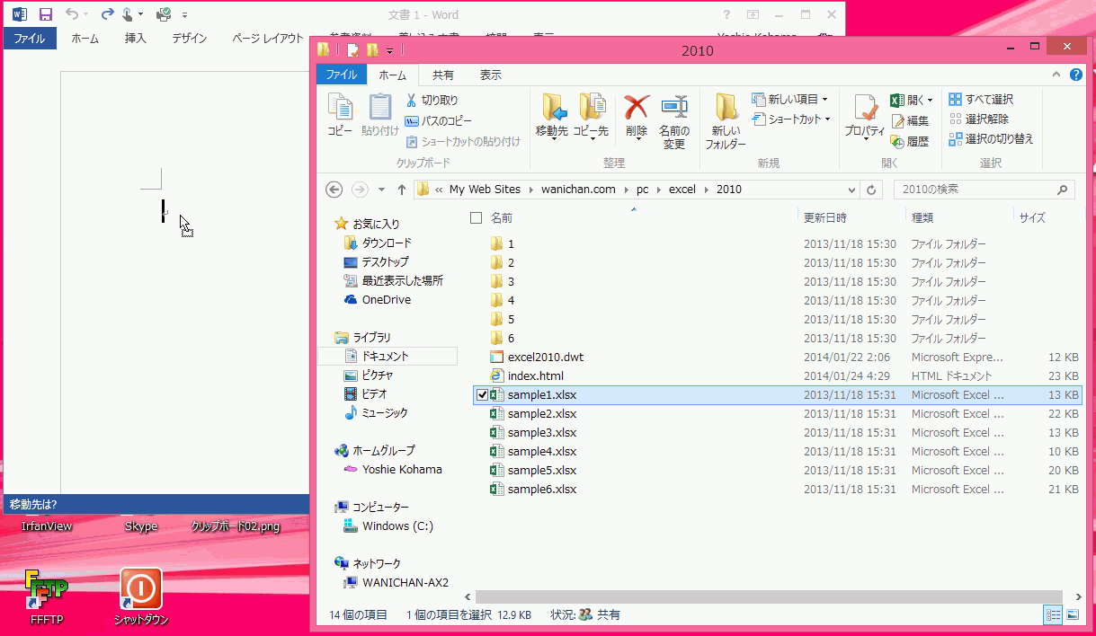1096x636 pixels.
Task: Click the 2010 search box
Action: (x=984, y=190)
